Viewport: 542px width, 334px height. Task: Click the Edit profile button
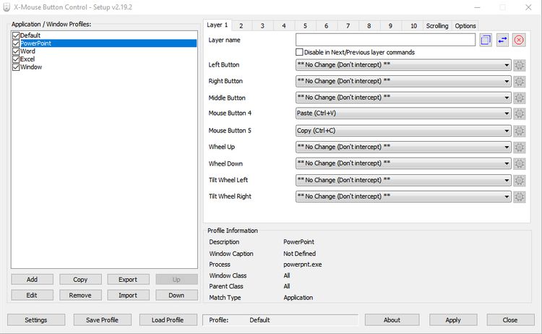click(x=32, y=295)
